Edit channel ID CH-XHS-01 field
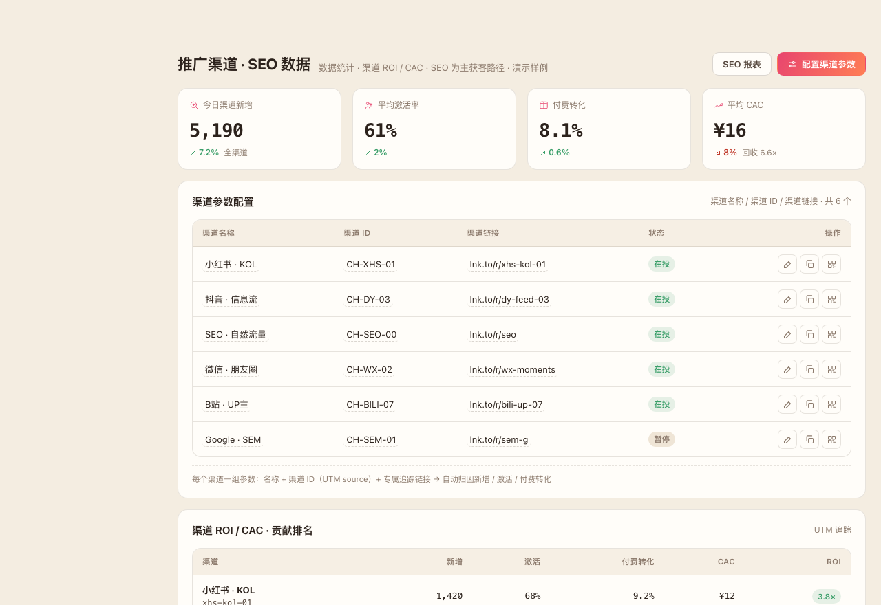The height and width of the screenshot is (605, 881). pos(371,265)
